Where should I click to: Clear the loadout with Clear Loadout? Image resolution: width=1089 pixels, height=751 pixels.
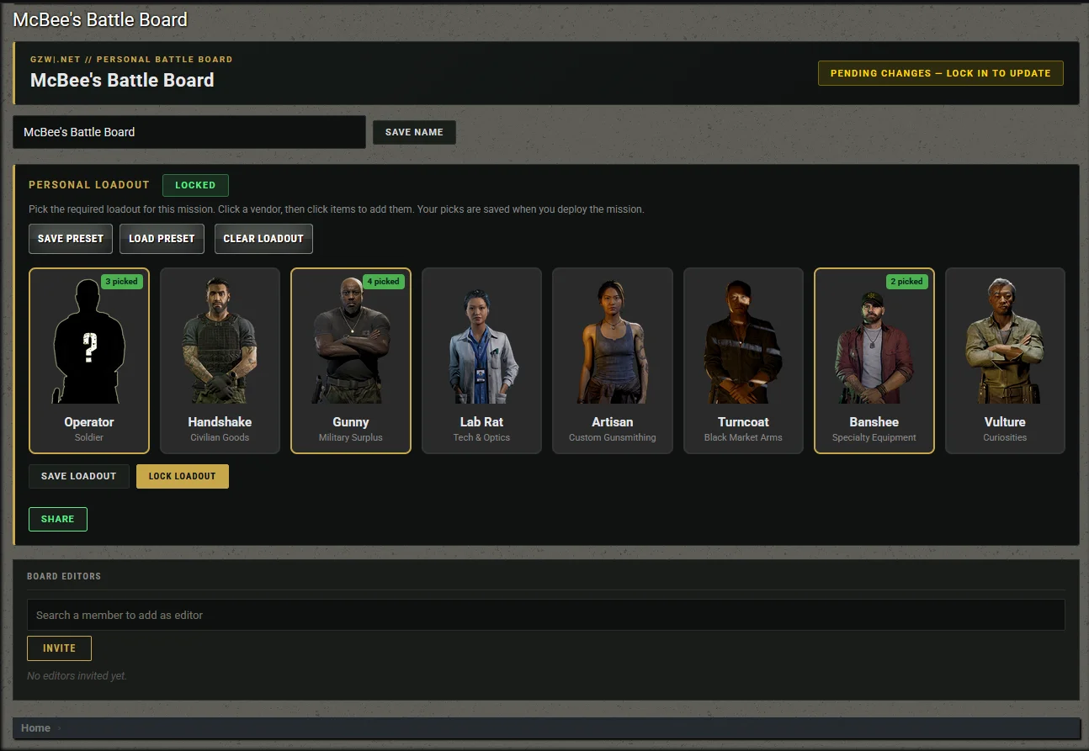(x=263, y=239)
